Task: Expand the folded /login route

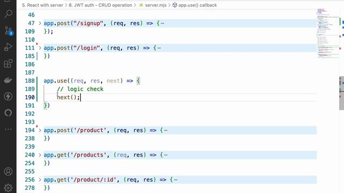Action: point(40,48)
